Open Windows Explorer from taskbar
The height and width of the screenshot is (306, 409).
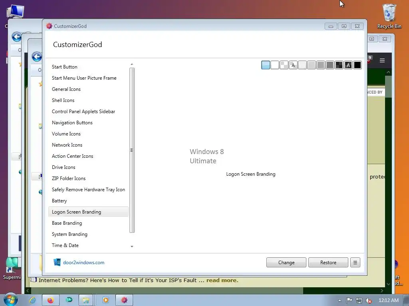pos(86,300)
